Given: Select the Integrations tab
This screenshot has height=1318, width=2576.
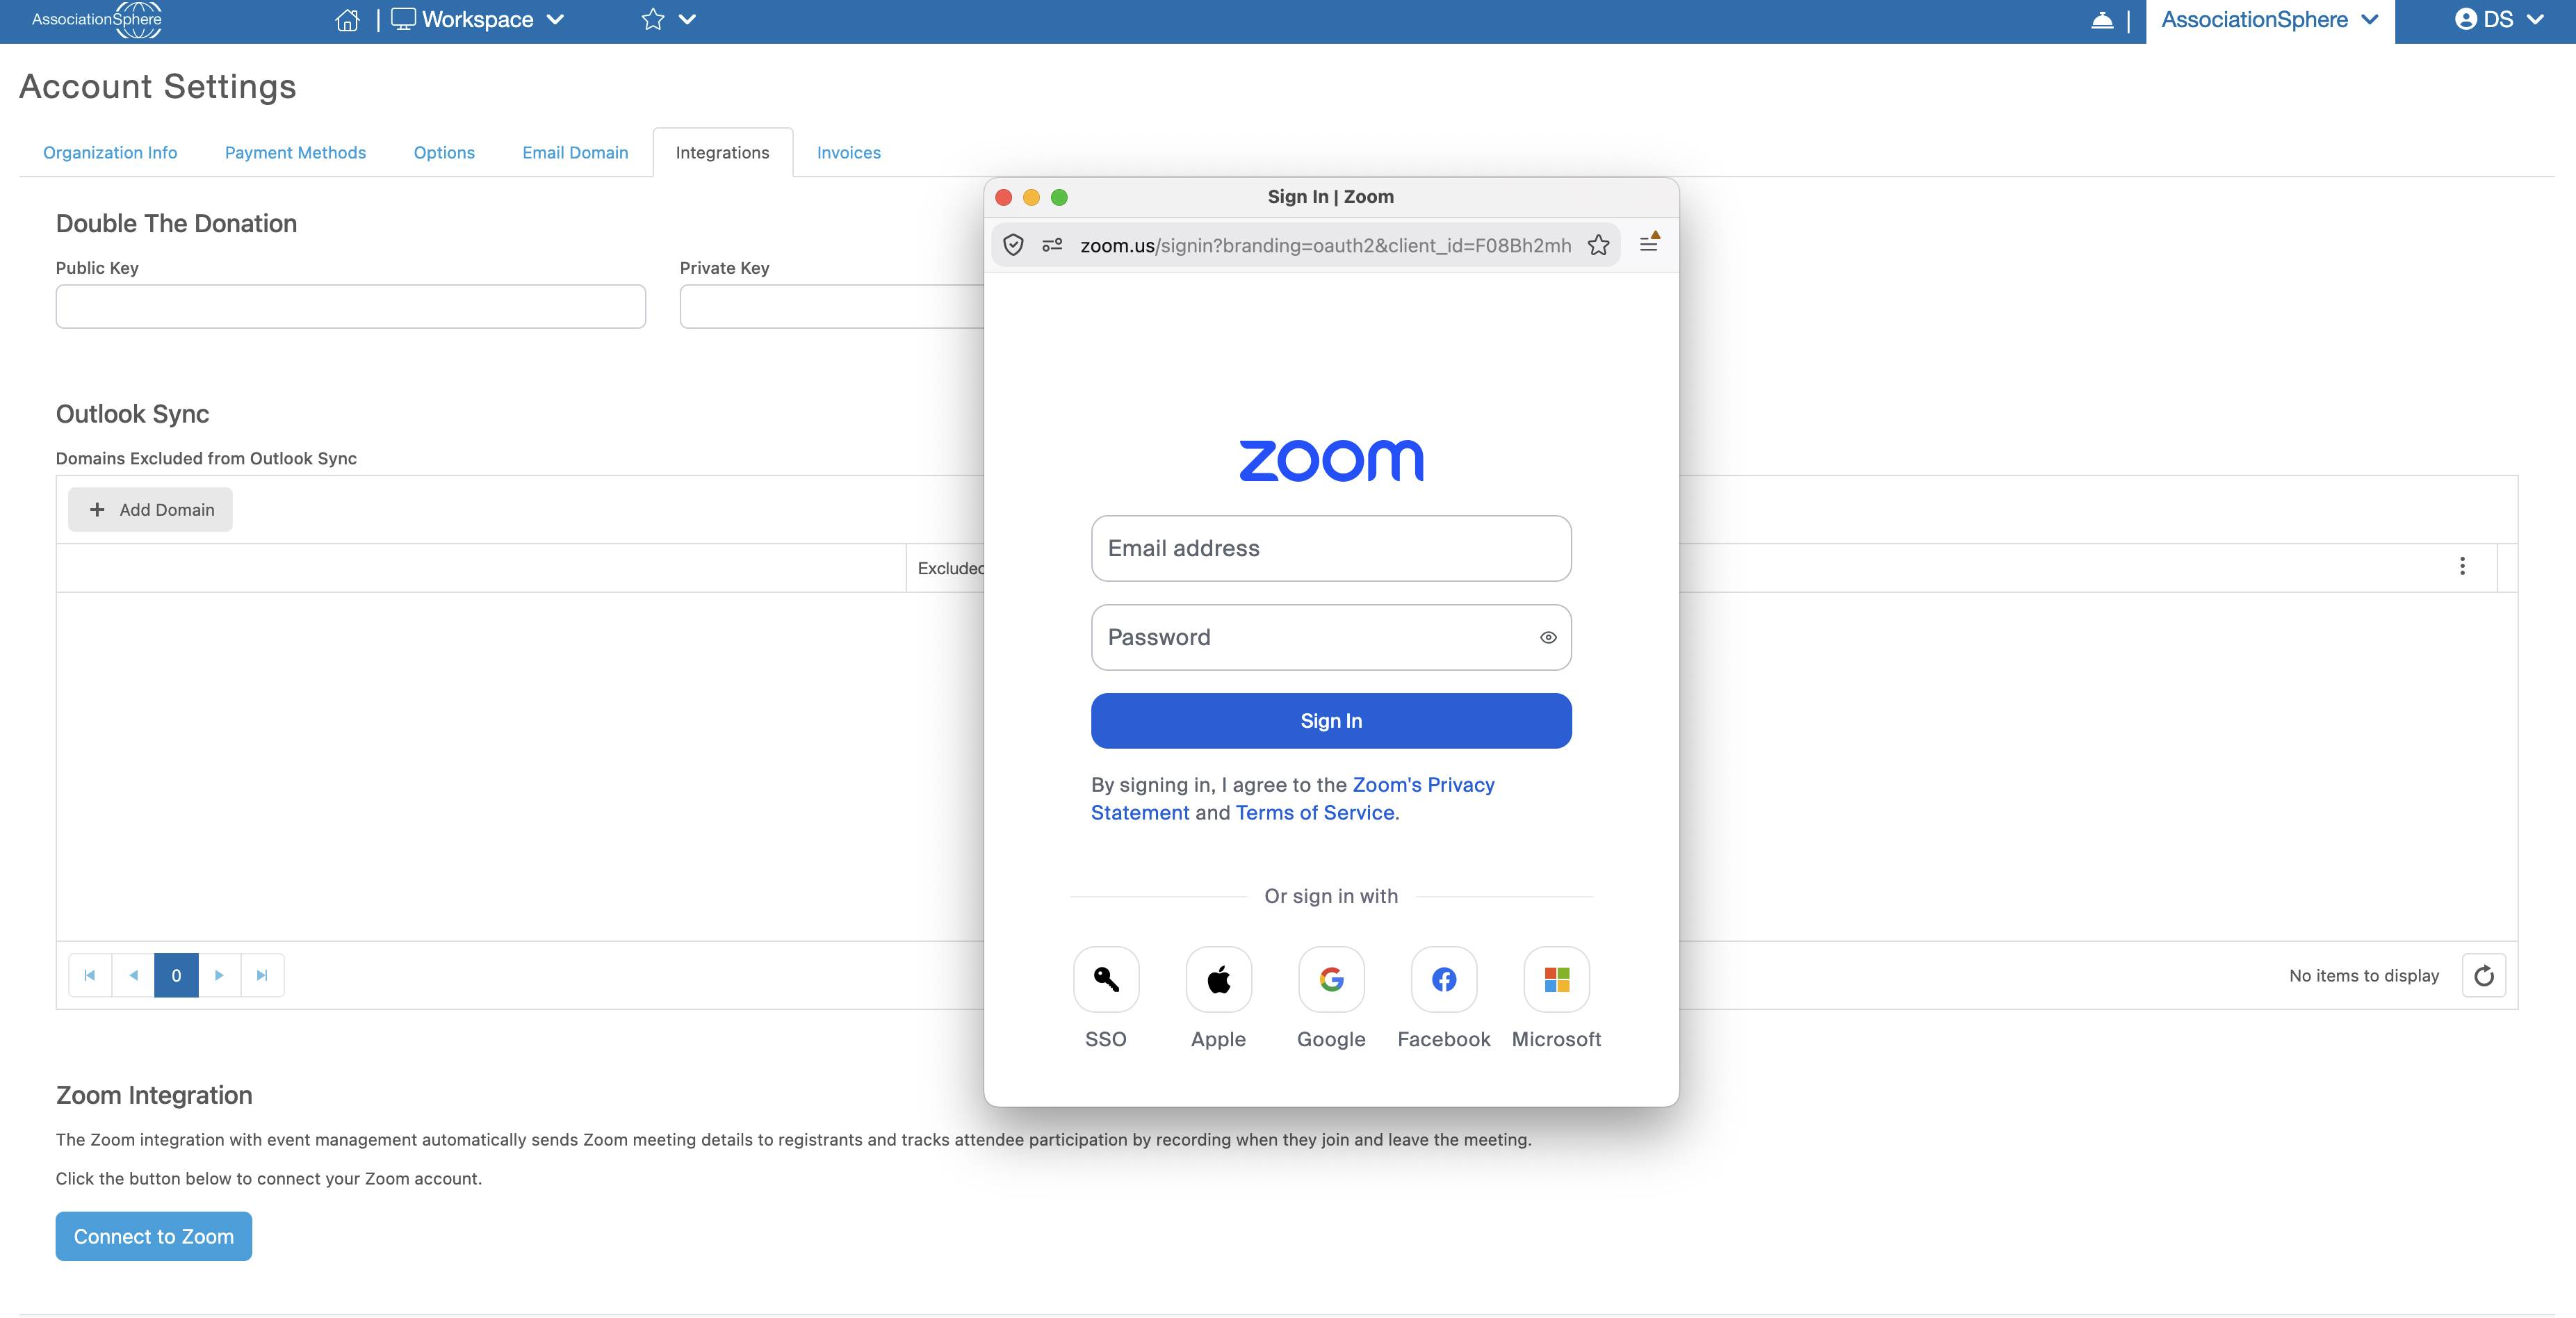Looking at the screenshot, I should 722,152.
